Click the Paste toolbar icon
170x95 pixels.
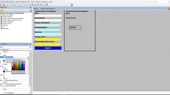[x=13, y=5]
